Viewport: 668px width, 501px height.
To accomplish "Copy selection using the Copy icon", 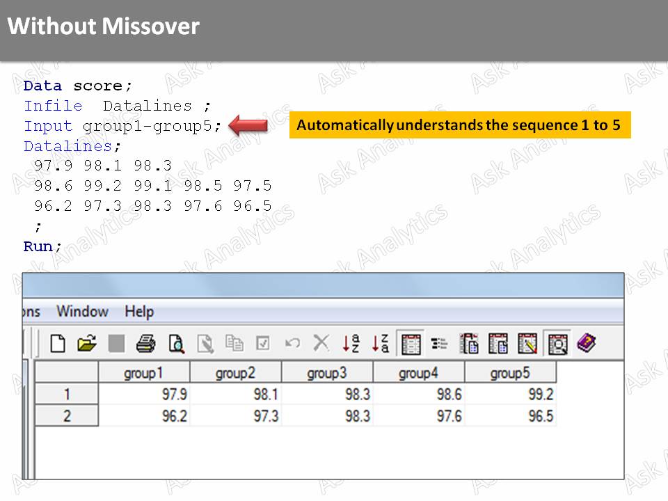I will 235,343.
